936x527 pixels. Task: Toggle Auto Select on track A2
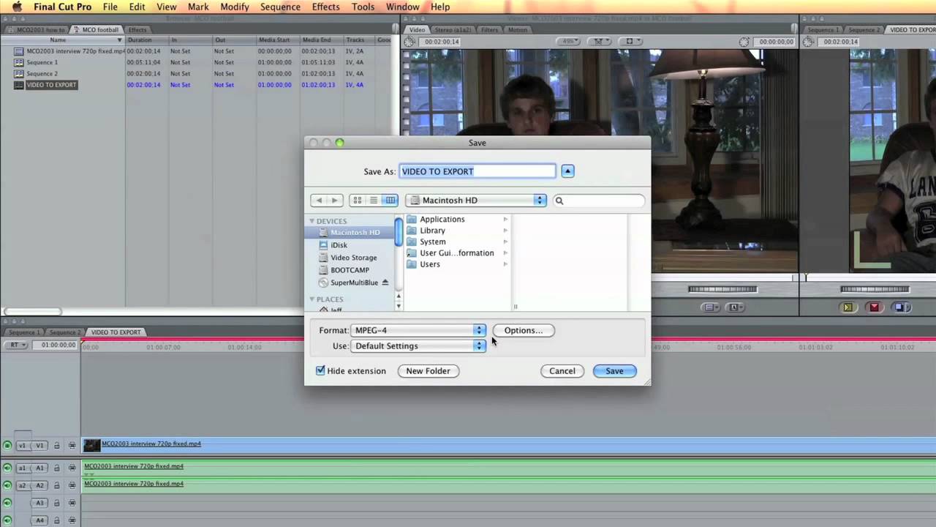pyautogui.click(x=72, y=485)
